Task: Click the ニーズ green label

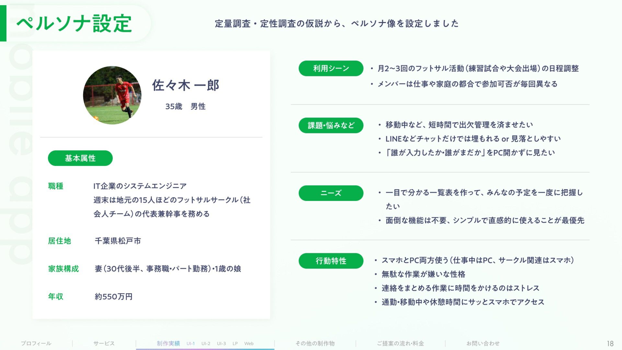Action: (331, 193)
